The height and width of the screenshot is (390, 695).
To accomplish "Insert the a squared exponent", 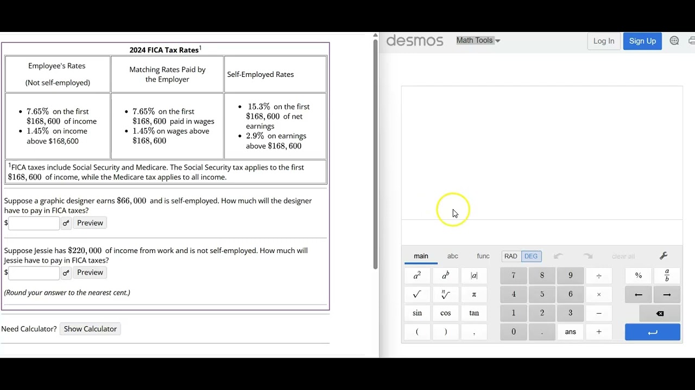I will [417, 276].
